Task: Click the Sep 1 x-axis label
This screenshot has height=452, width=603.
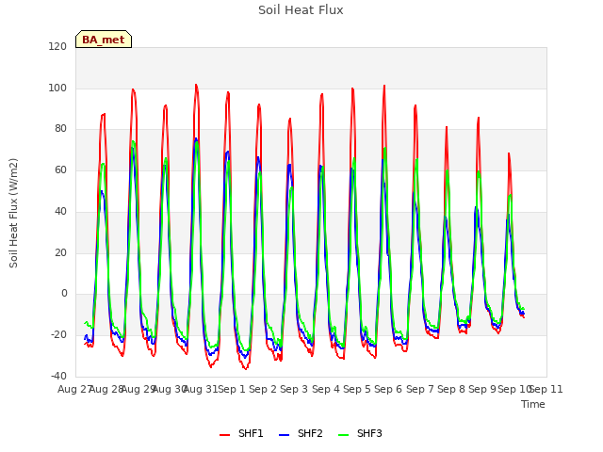Action: (232, 389)
